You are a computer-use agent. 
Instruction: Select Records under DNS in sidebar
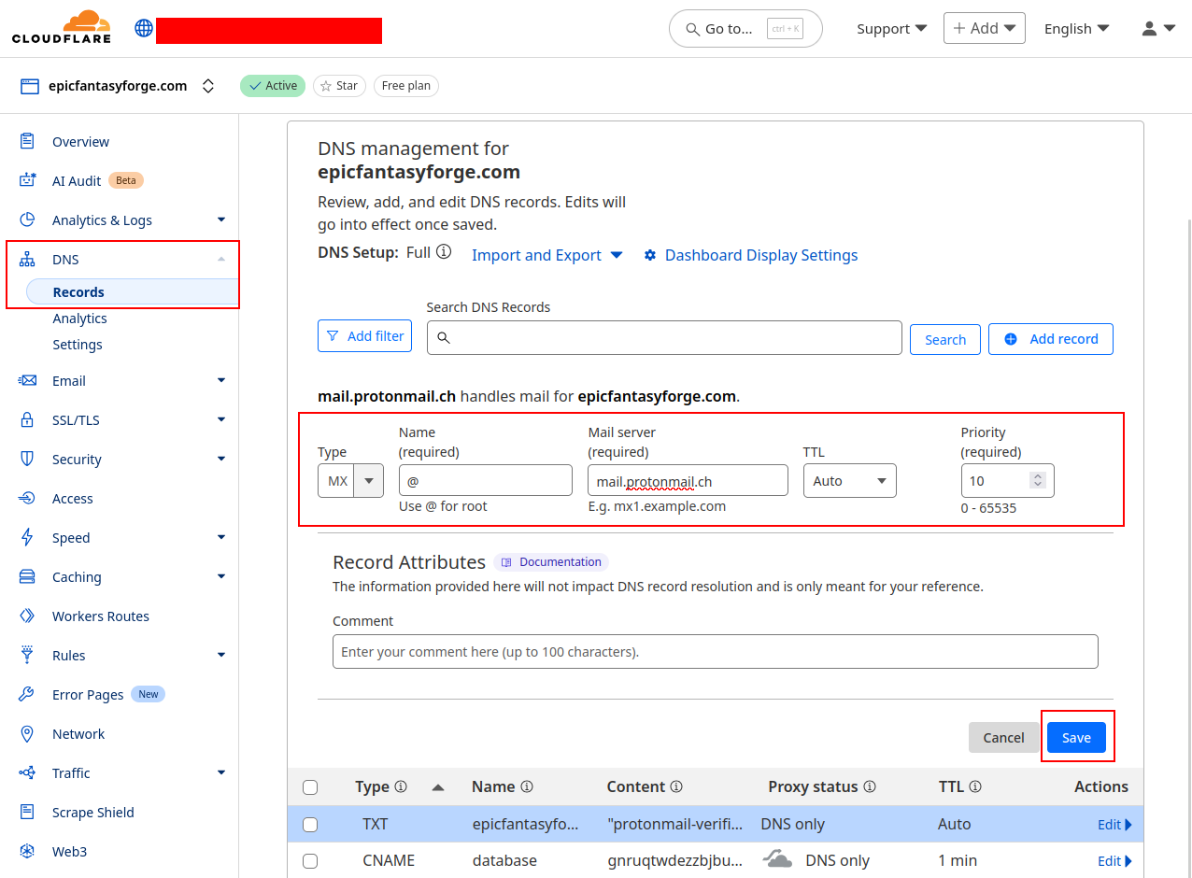point(132,292)
